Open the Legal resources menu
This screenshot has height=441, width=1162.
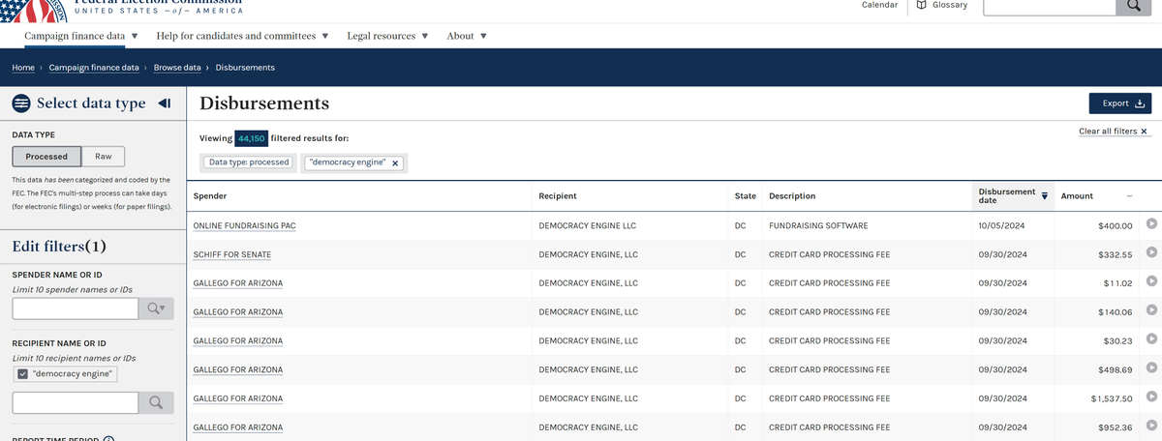coord(387,36)
